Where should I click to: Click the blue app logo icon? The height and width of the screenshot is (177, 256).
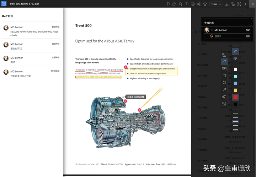[x=4, y=4]
